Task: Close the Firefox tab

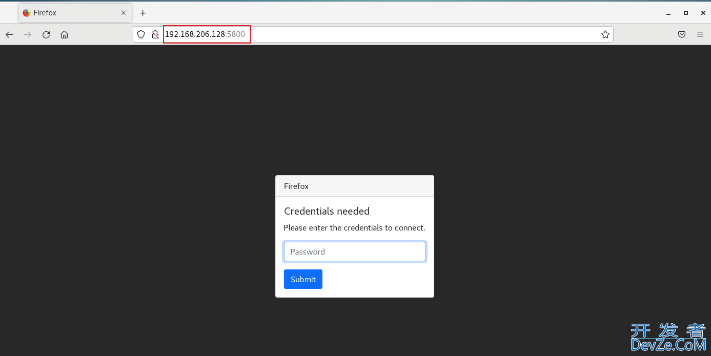Action: pyautogui.click(x=124, y=13)
